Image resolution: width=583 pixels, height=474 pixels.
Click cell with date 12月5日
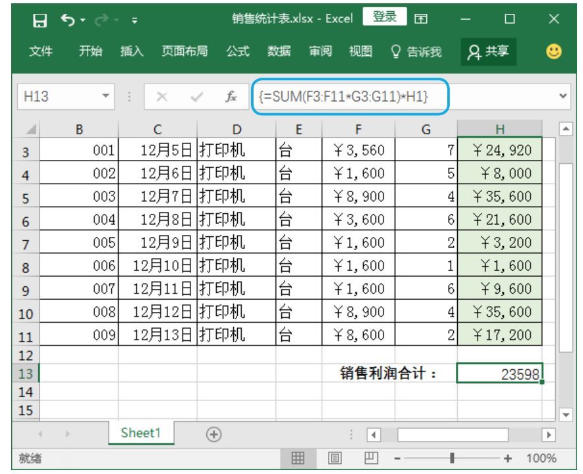point(157,149)
